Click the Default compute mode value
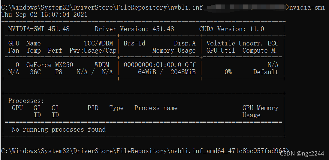329x160 pixels. pyautogui.click(x=266, y=72)
